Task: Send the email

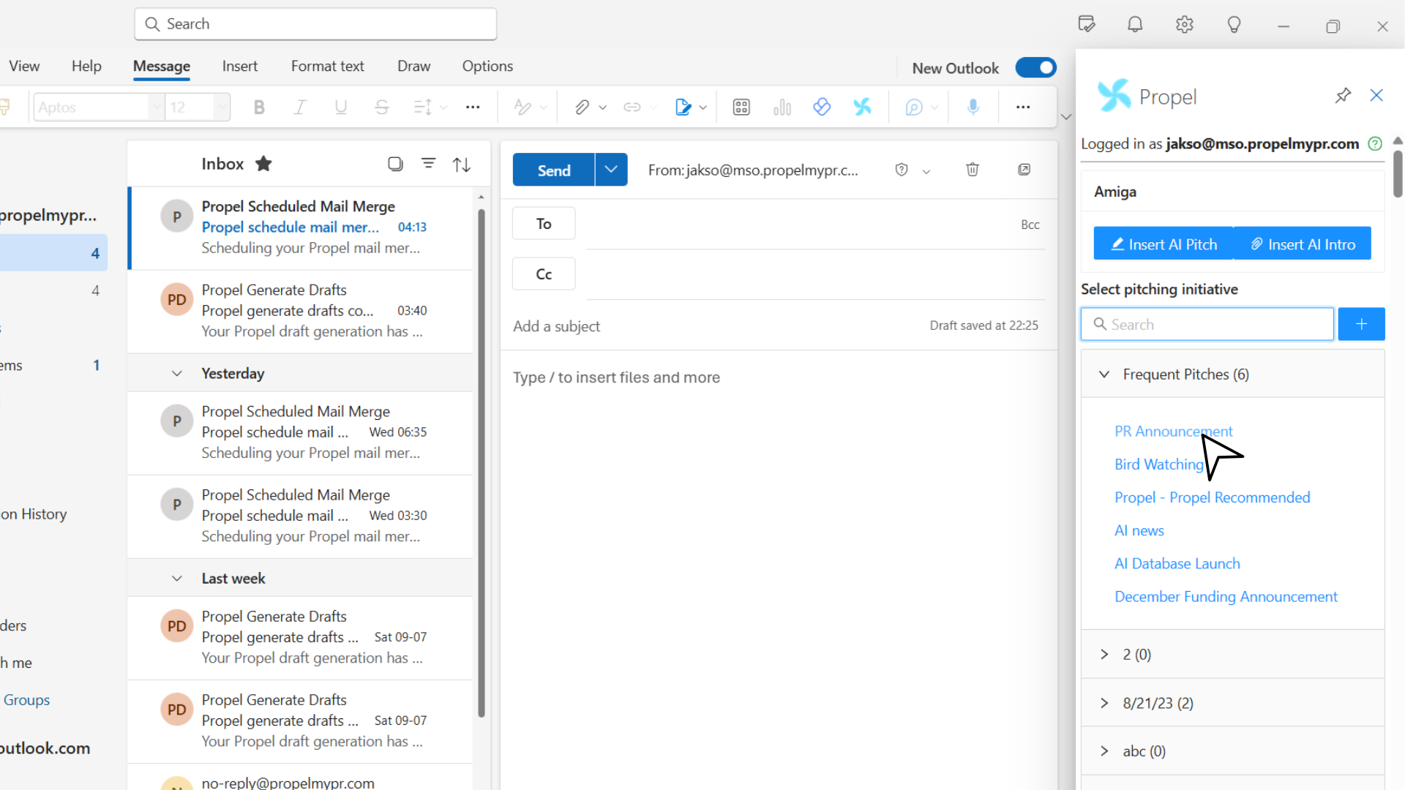Action: tap(554, 170)
